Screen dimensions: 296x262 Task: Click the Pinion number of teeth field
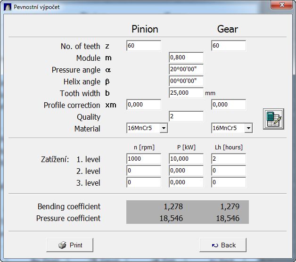point(144,46)
